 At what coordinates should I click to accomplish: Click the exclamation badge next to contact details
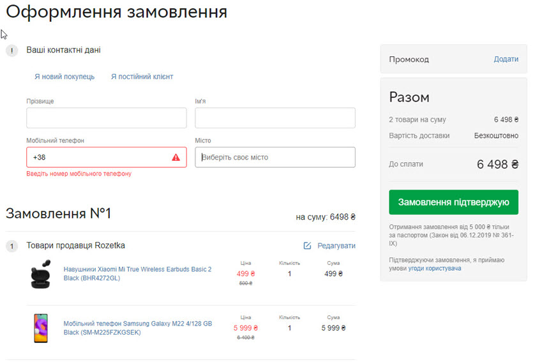(12, 51)
